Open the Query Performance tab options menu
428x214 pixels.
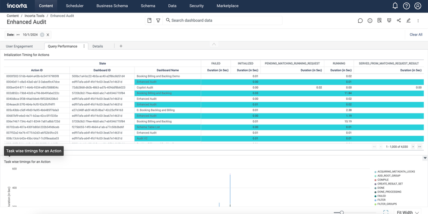point(84,46)
